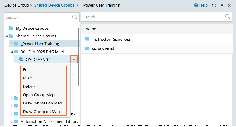
Task: Click the left tree vertical scrollbar
Action: (78, 56)
